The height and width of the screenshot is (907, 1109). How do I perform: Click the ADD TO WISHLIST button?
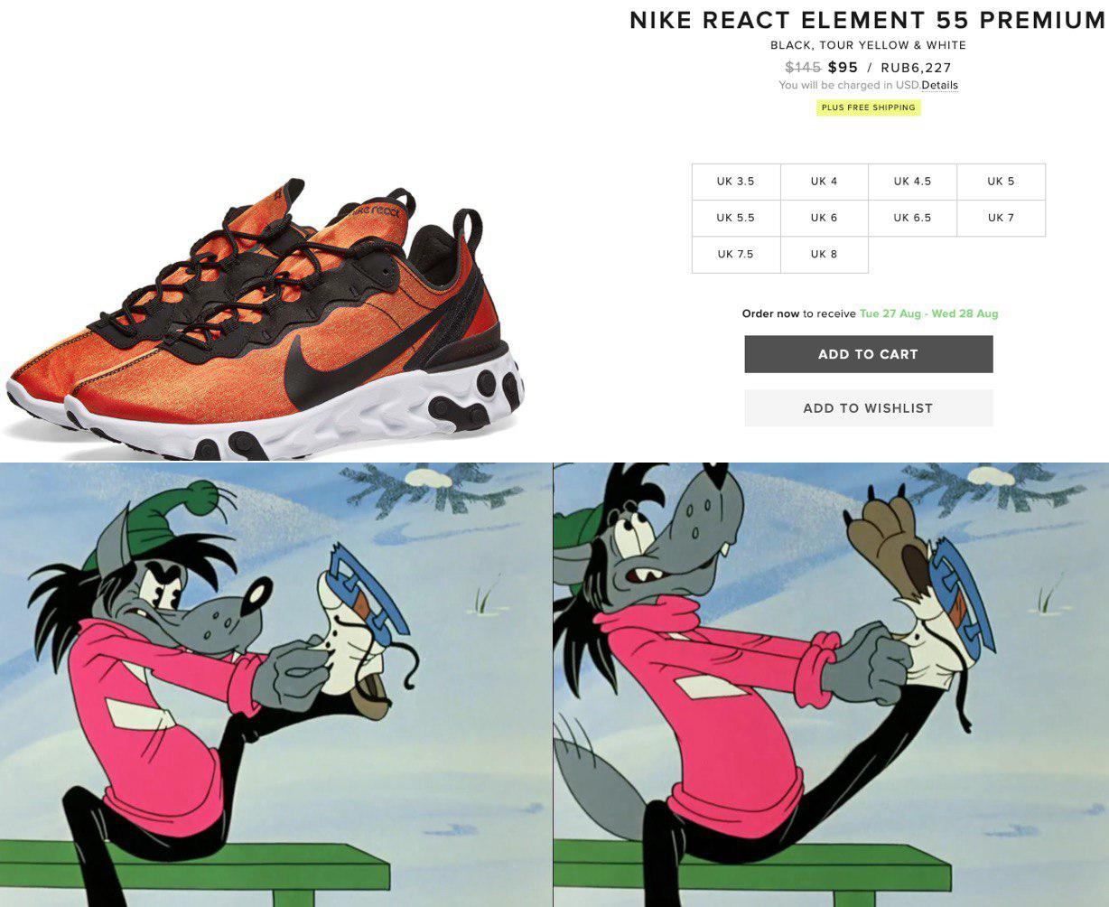tap(869, 408)
